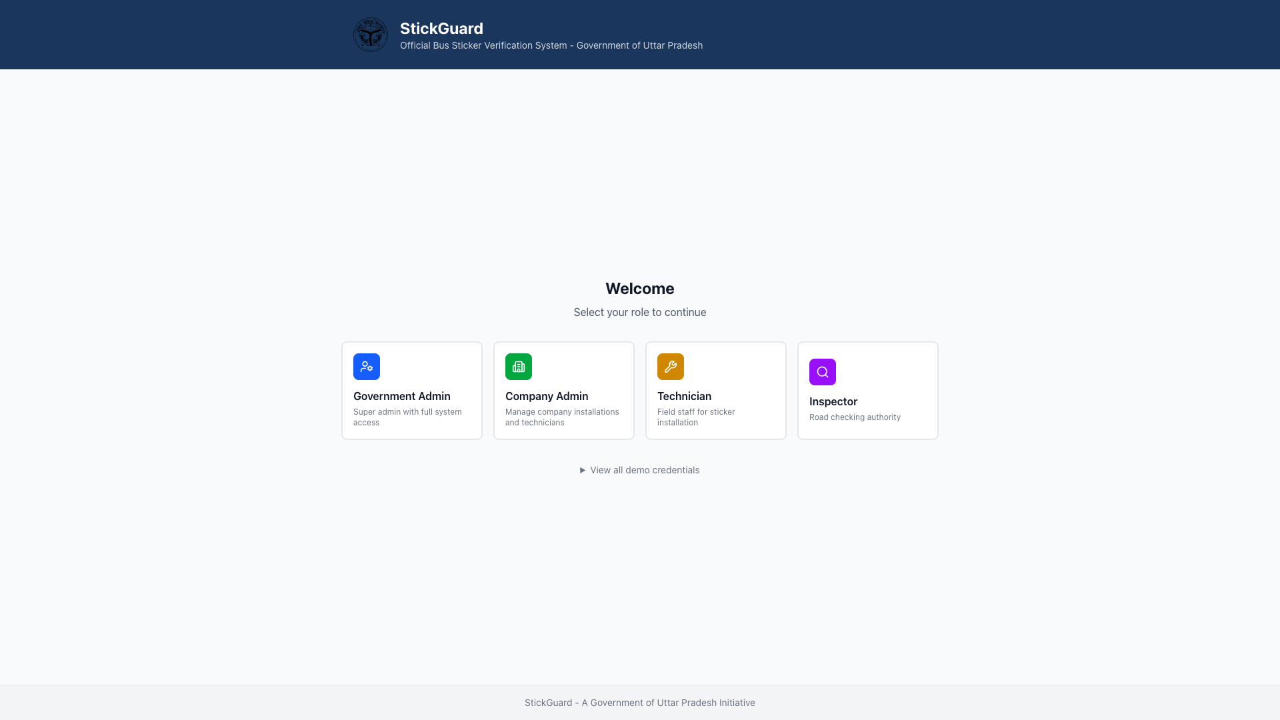Image resolution: width=1280 pixels, height=720 pixels.
Task: Click the disclosure triangle next to demo credentials
Action: [581, 470]
